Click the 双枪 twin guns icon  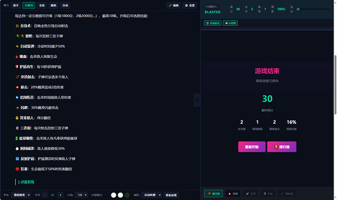coord(20,36)
